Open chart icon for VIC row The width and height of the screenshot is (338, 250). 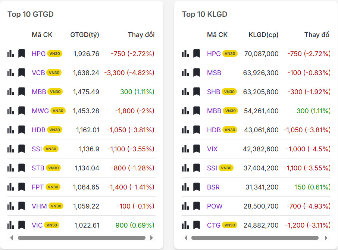tap(11, 225)
